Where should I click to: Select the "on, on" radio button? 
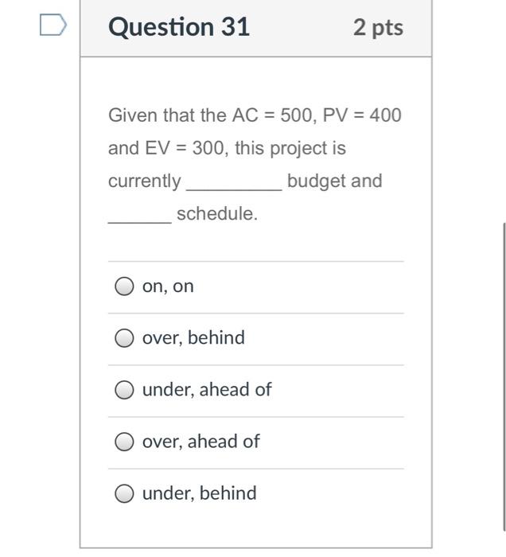coord(124,286)
